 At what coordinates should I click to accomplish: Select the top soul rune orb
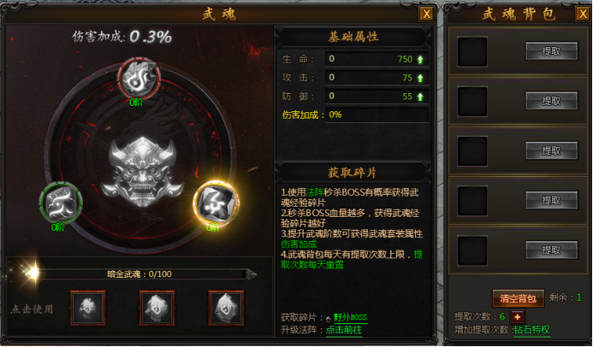coord(139,79)
